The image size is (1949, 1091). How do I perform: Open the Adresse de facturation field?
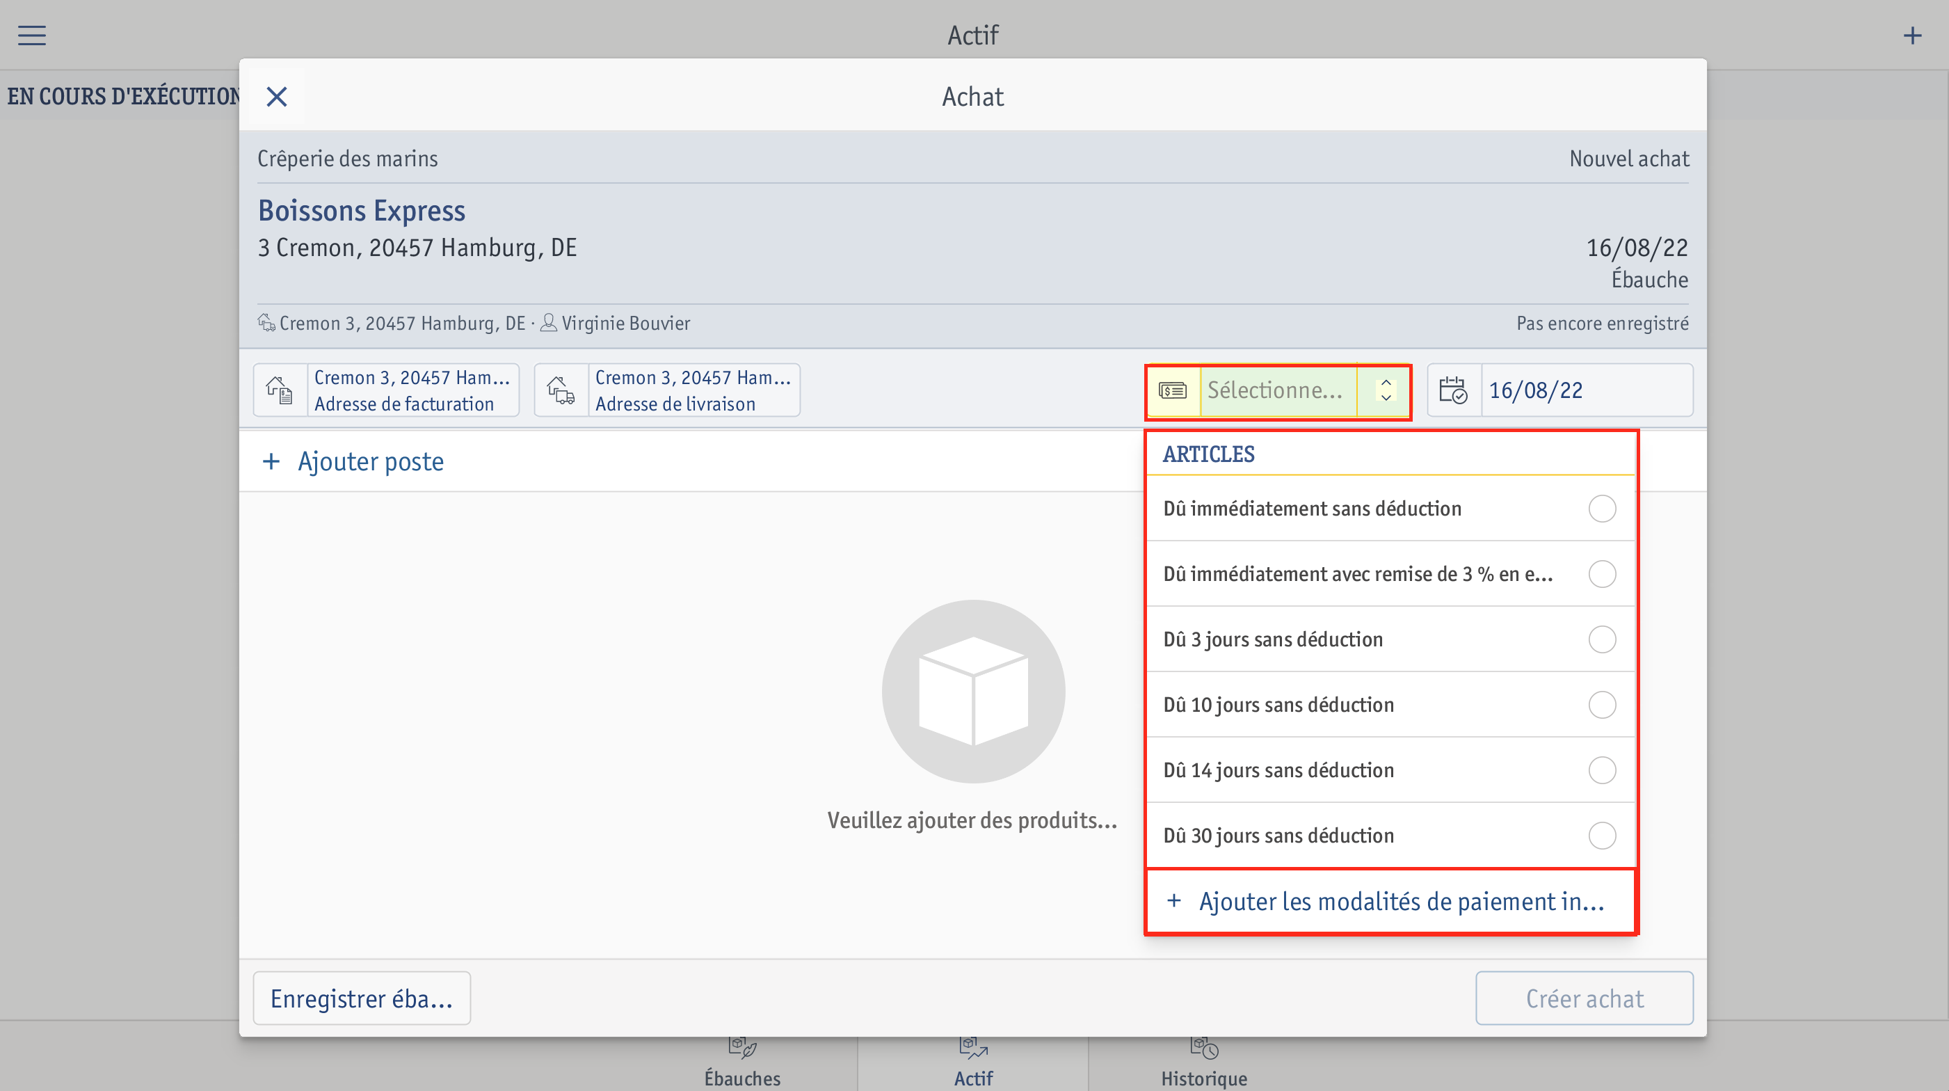tap(387, 390)
